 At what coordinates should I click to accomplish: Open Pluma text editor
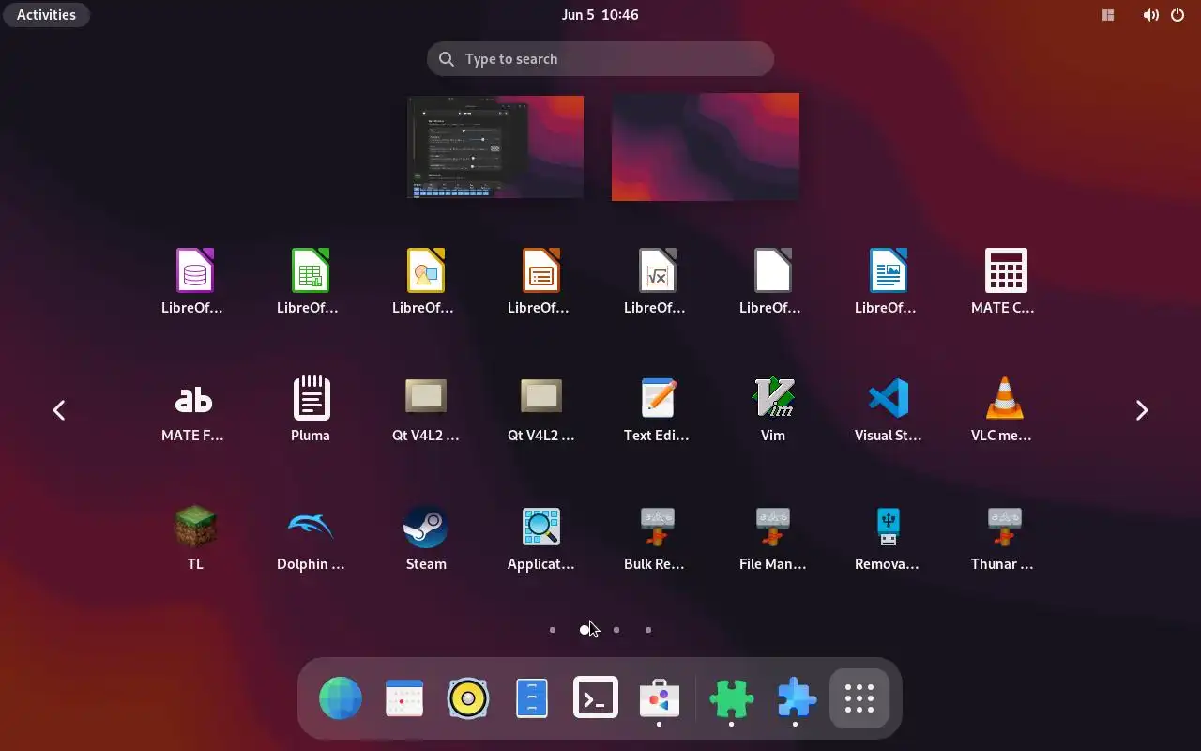pos(311,398)
